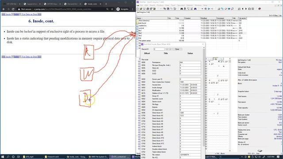Select the (Root directory) row in directory browser
The height and width of the screenshot is (159, 283).
coord(191,21)
